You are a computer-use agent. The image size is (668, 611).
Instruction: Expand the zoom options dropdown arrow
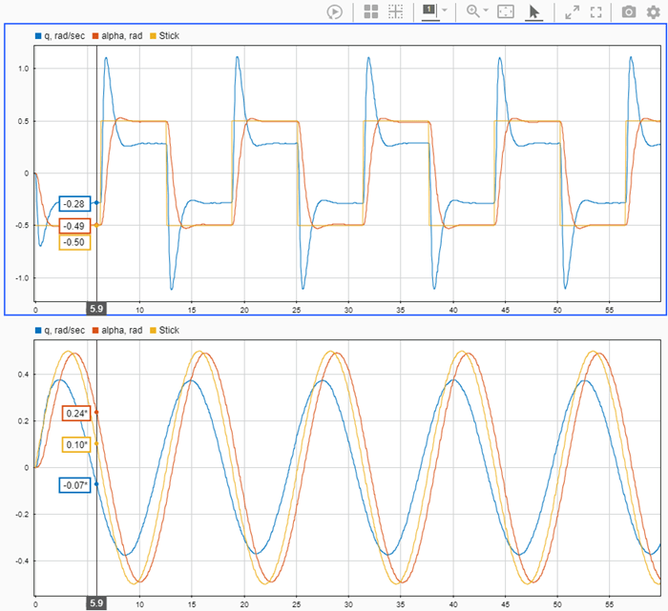point(486,10)
